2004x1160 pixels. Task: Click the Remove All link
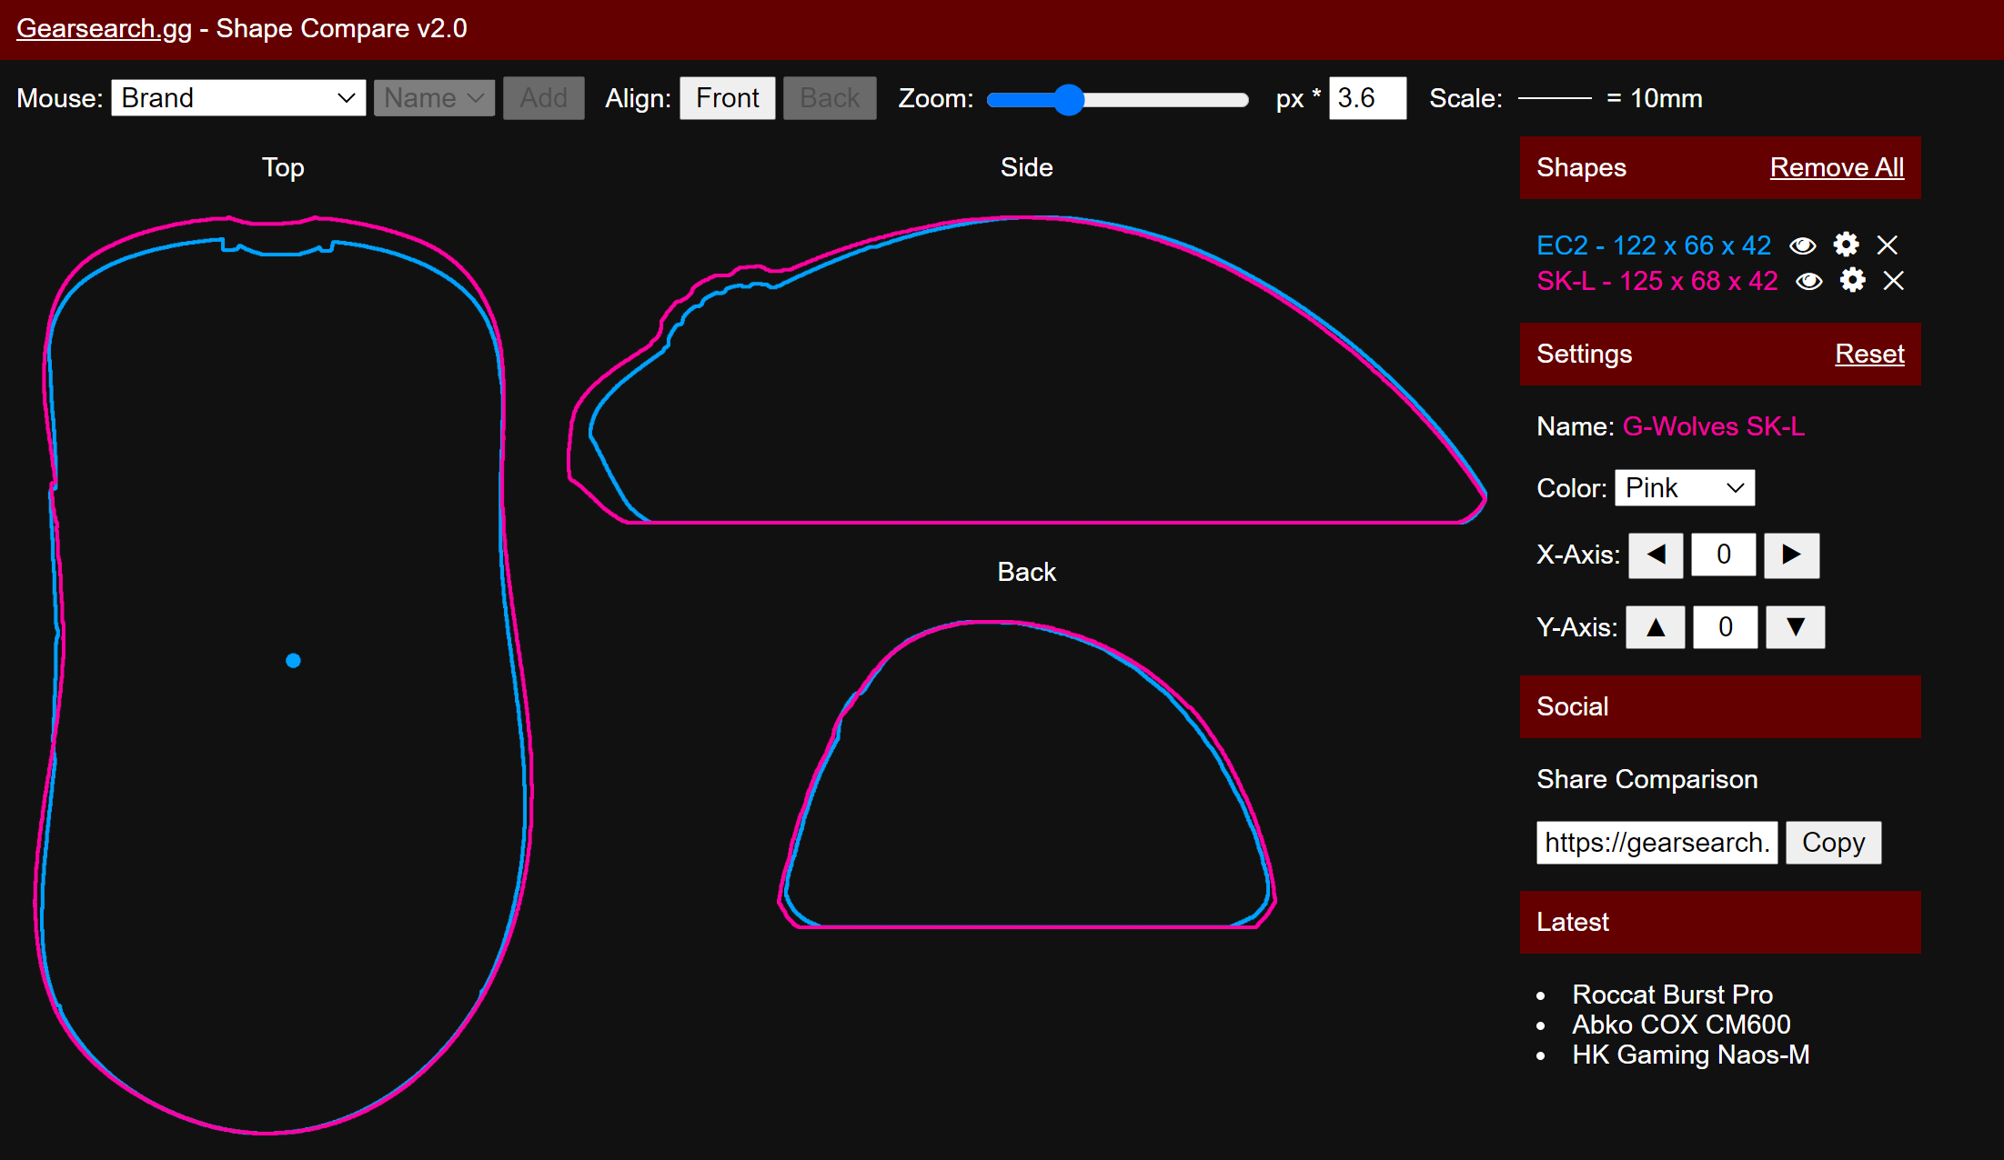tap(1837, 167)
